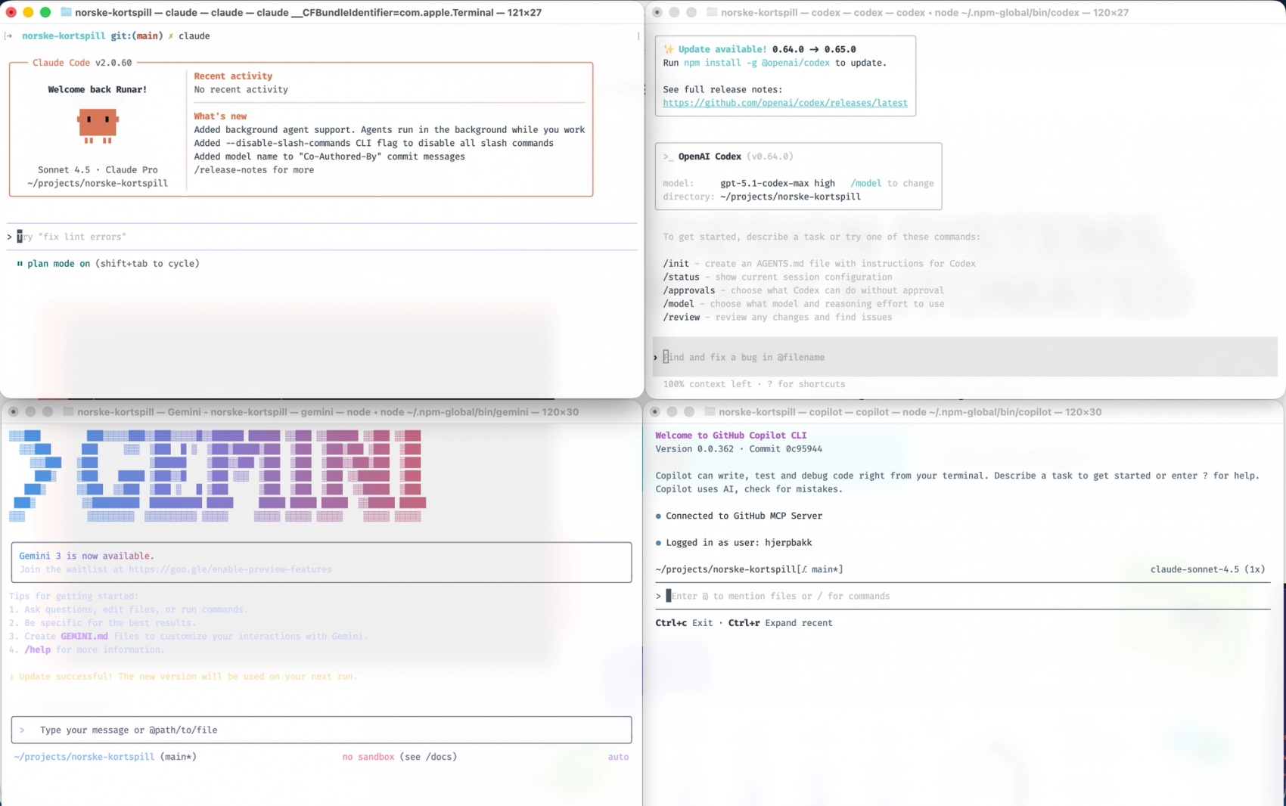Click the bullet dot beside Connected to GitHub MCP Server
The image size is (1286, 806).
[658, 516]
